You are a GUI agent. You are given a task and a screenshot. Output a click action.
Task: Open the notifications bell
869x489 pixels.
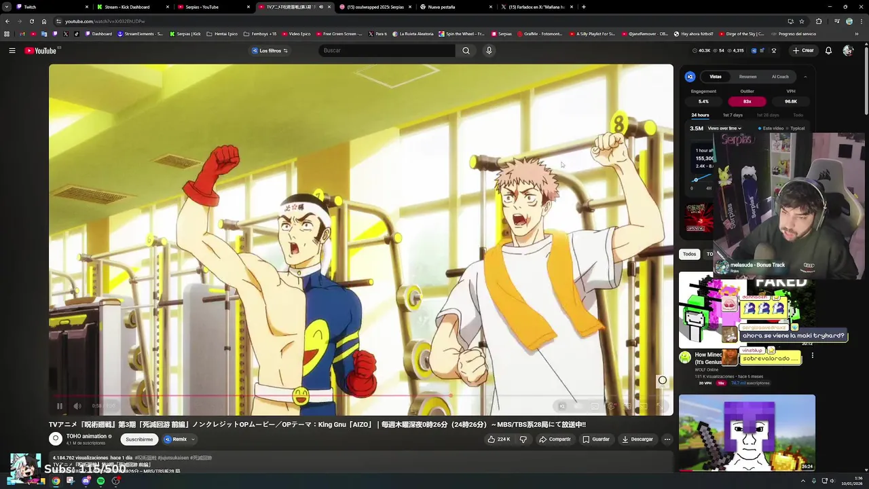click(x=828, y=50)
